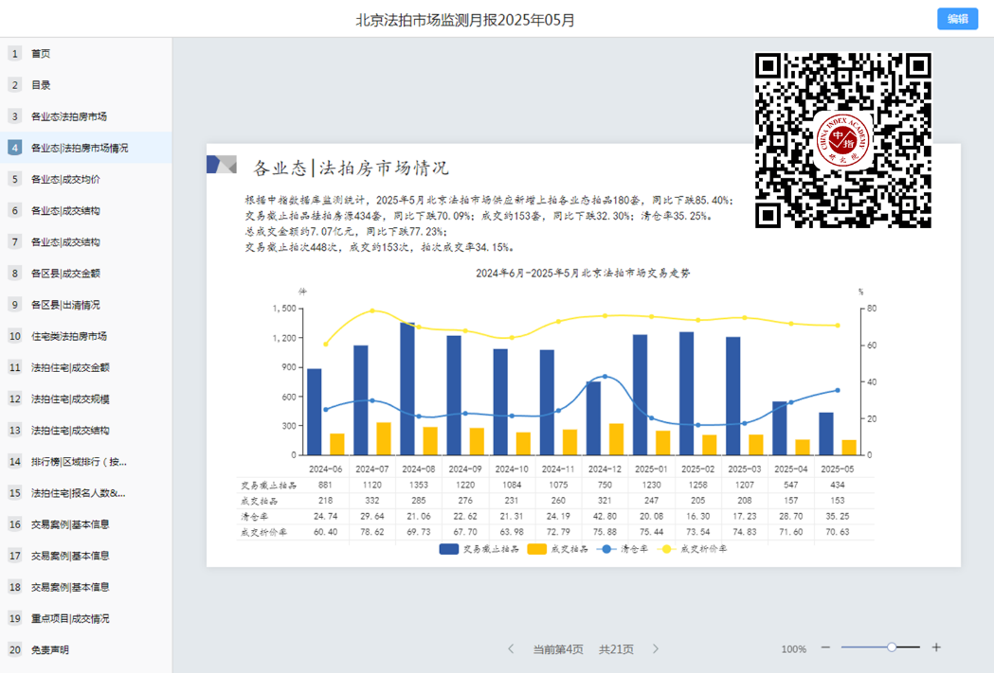The height and width of the screenshot is (673, 994).
Task: Open page 11 法拍住宅|成交金额
Action: pyautogui.click(x=85, y=367)
